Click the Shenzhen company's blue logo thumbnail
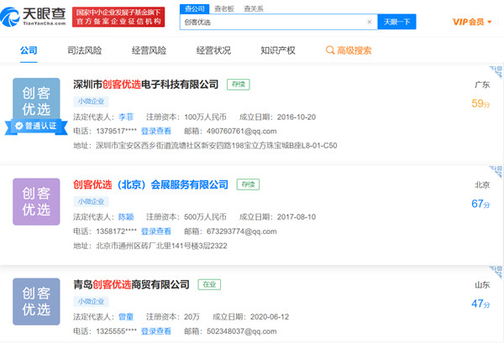504x343 pixels. click(x=36, y=98)
